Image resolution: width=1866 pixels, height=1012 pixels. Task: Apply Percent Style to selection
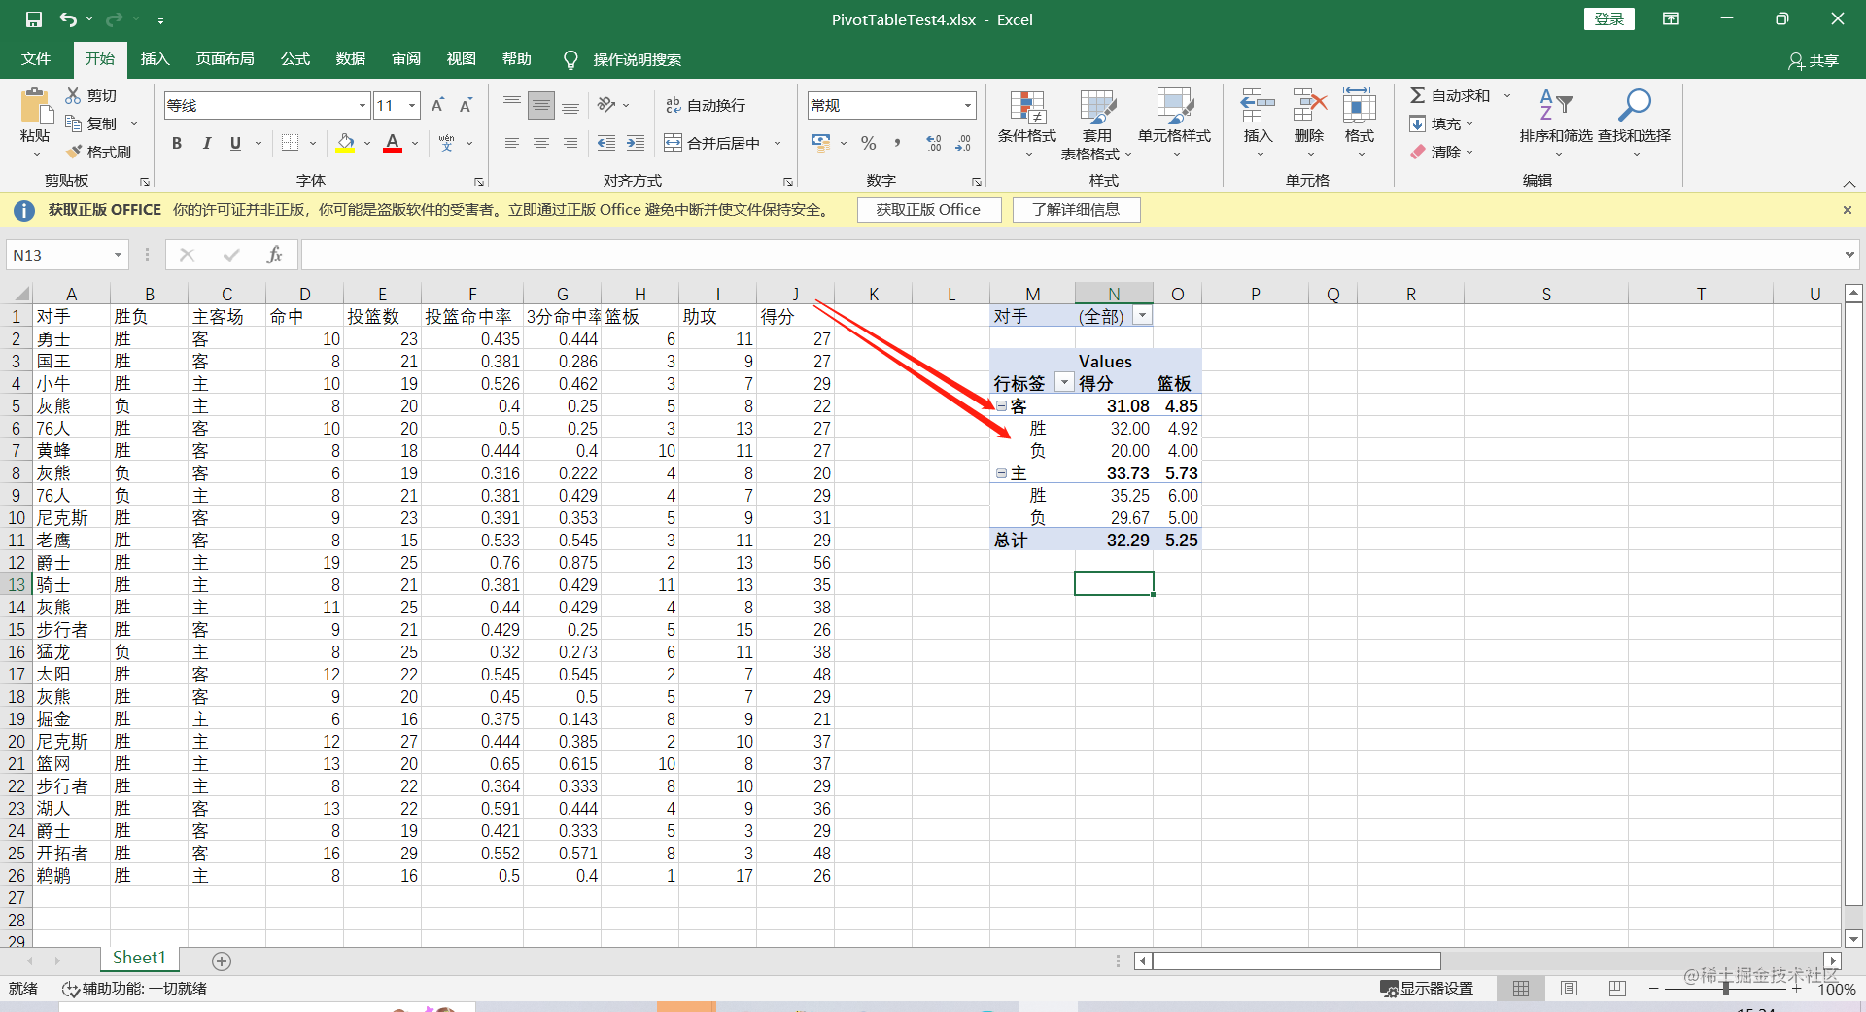coord(868,143)
